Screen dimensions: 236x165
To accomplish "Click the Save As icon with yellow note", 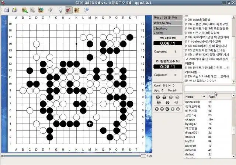I will 14,10.
